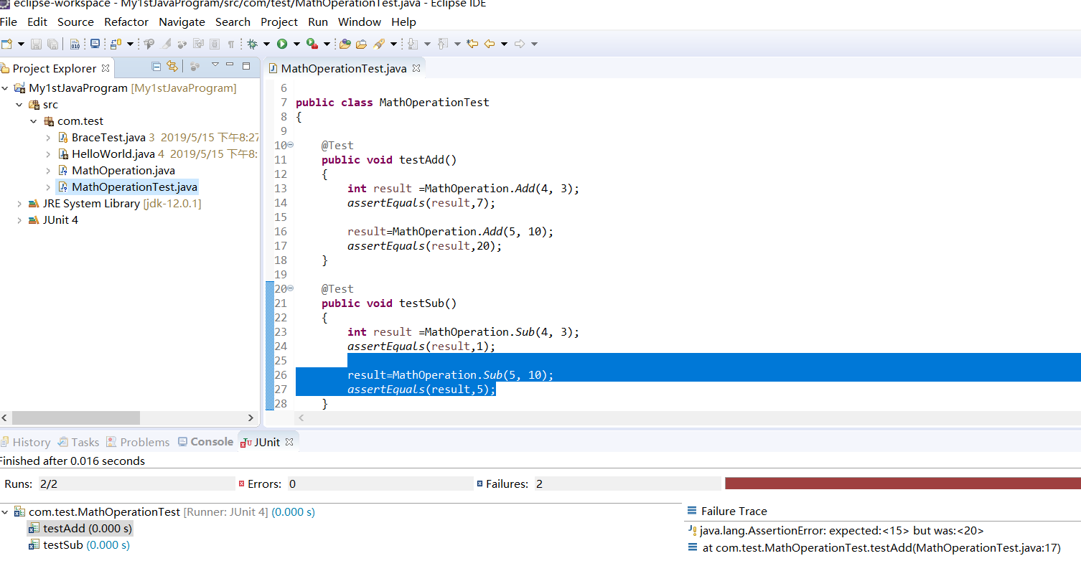Click the green Run button
The image size is (1081, 566).
(x=282, y=44)
